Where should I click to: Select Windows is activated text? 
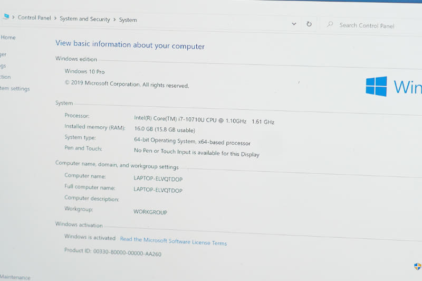(90, 237)
